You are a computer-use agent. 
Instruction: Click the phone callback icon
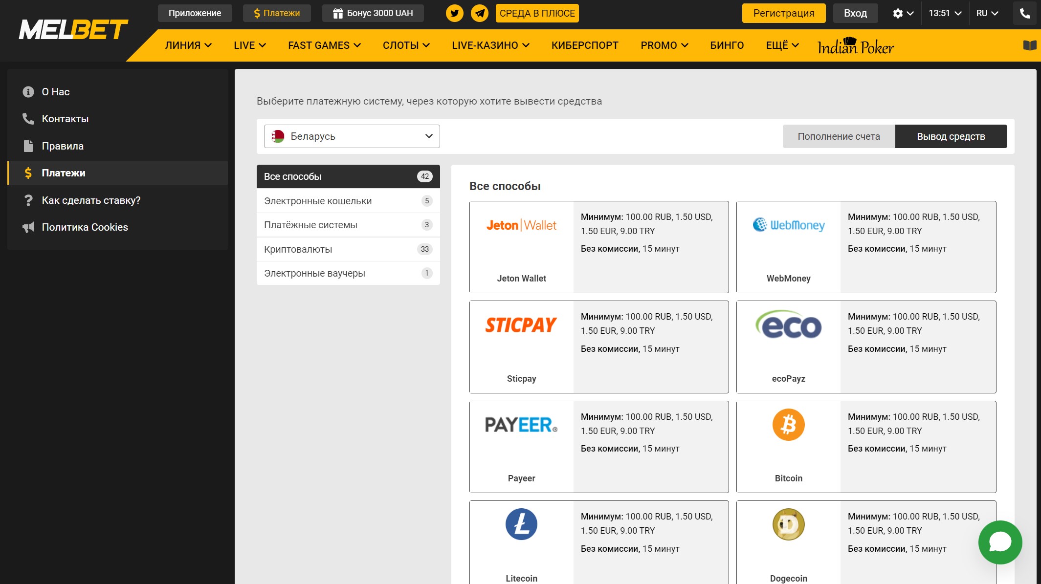(1024, 13)
